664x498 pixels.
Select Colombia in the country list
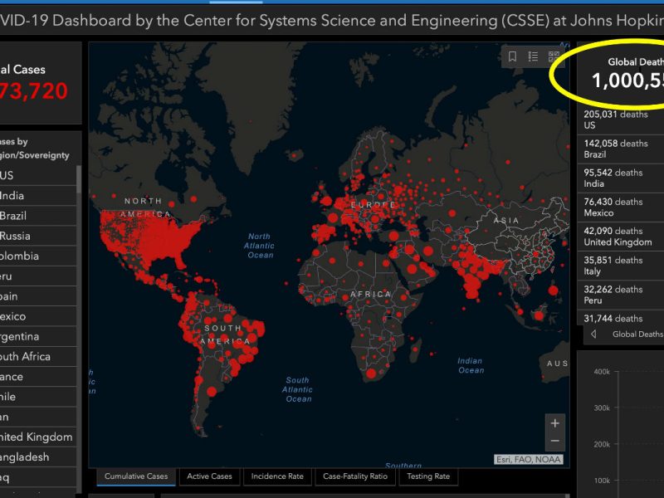pyautogui.click(x=38, y=256)
